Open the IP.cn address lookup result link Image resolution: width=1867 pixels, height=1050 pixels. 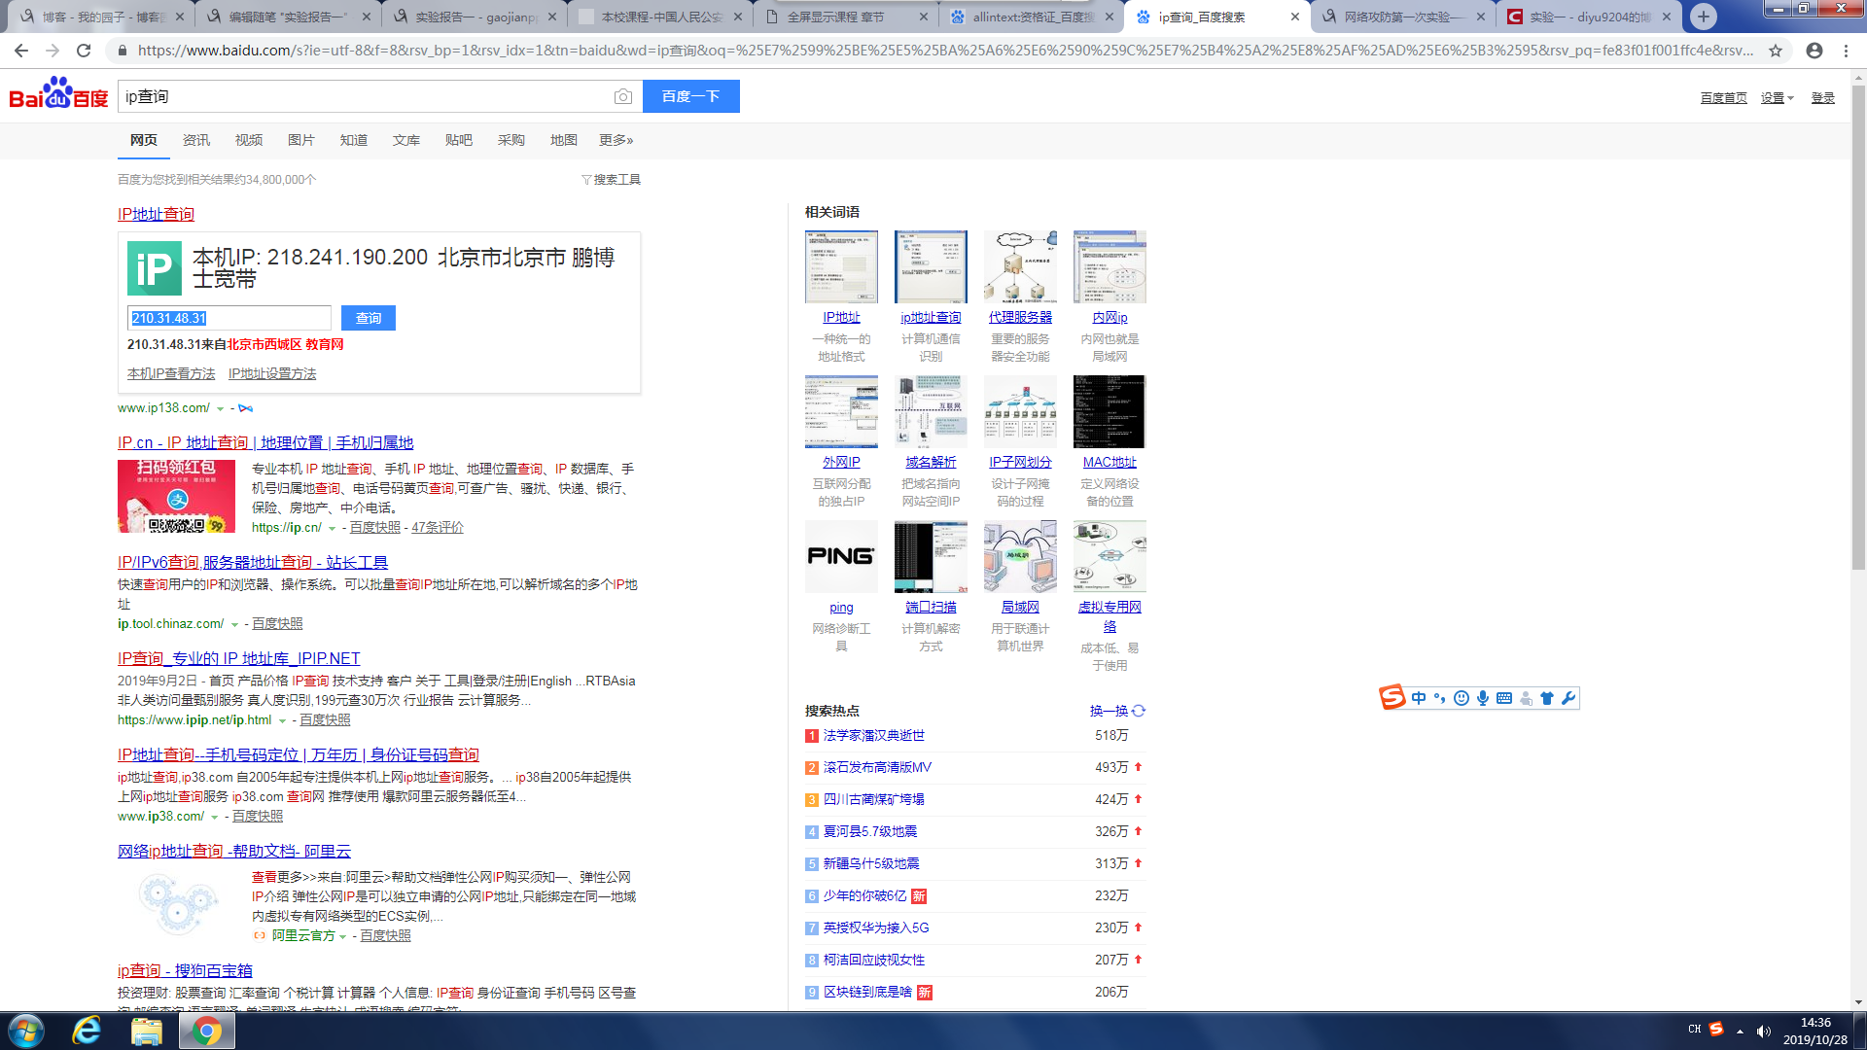point(265,442)
